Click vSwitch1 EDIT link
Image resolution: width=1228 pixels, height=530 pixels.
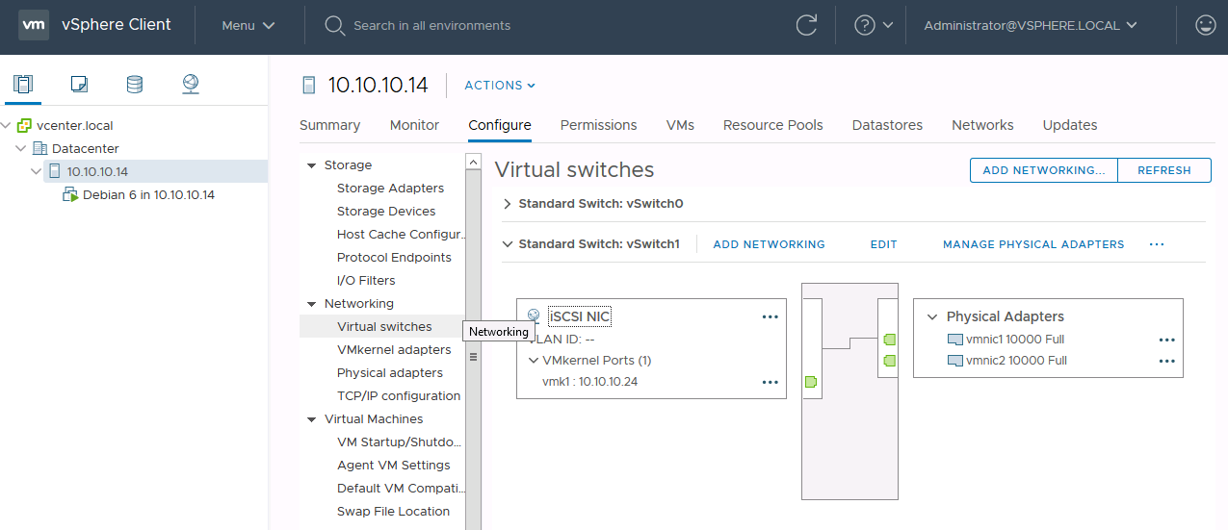[x=884, y=244]
